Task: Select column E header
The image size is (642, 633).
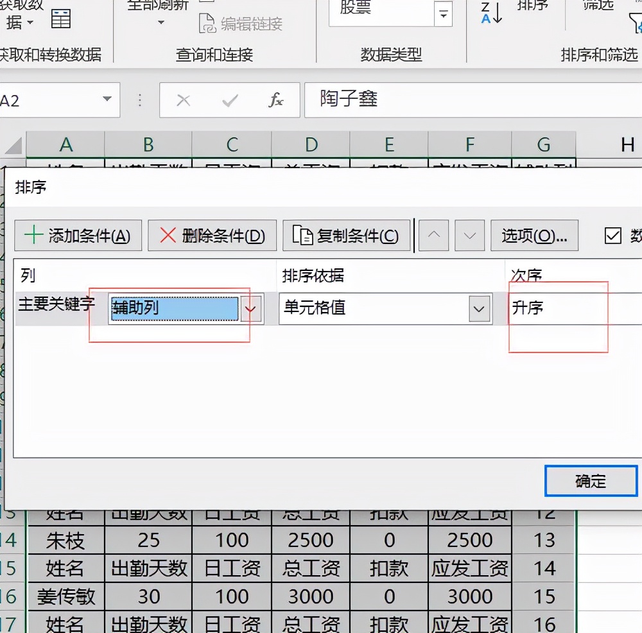Action: (x=389, y=144)
